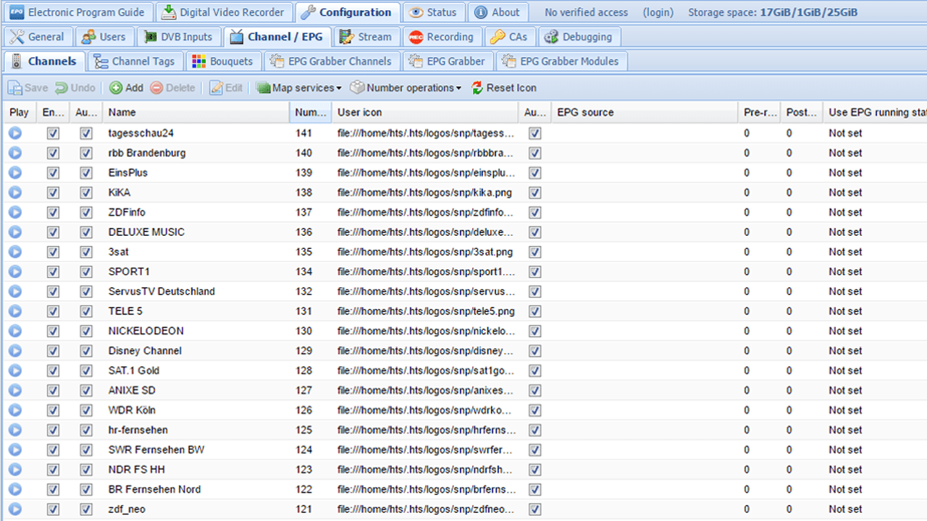The image size is (927, 521).
Task: Toggle auto-name checkbox for SPORT1
Action: (x=86, y=272)
